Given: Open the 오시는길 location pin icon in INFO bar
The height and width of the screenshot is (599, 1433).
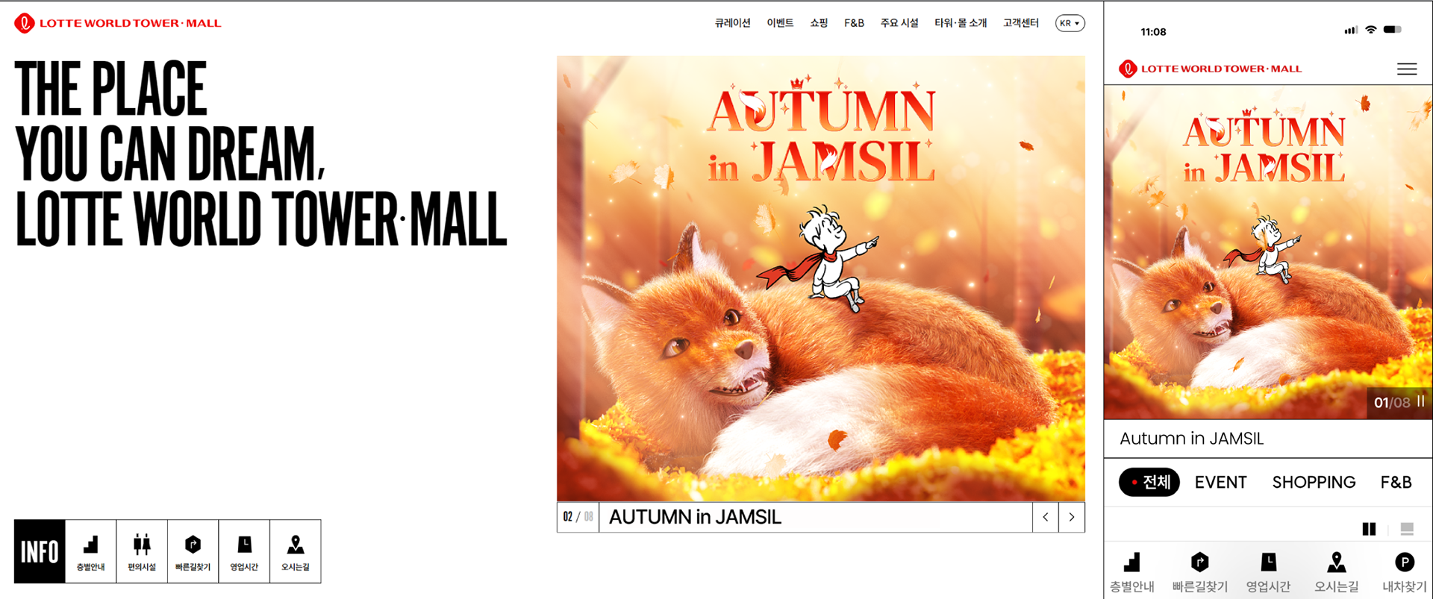Looking at the screenshot, I should coord(296,551).
